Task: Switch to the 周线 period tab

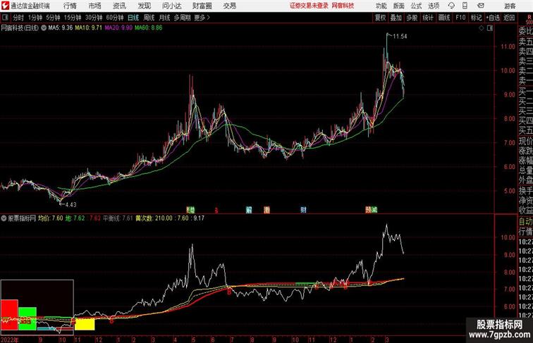Action: tap(149, 18)
